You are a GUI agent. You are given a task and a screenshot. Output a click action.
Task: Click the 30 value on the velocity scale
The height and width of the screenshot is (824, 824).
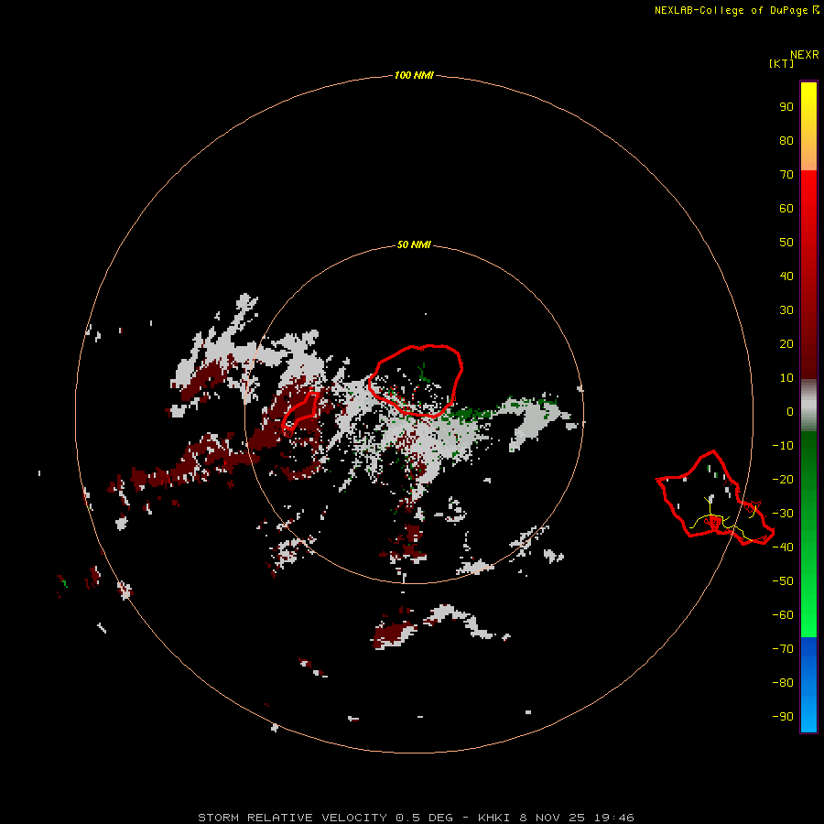pos(786,310)
